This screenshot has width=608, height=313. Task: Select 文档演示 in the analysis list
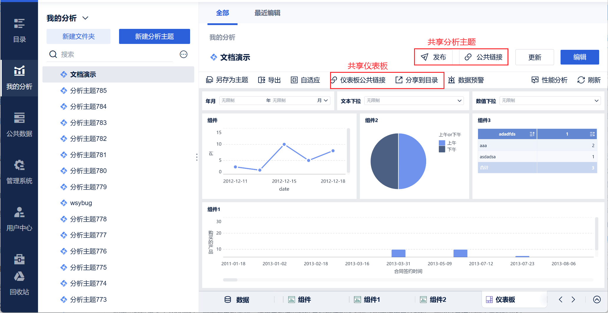coord(118,74)
